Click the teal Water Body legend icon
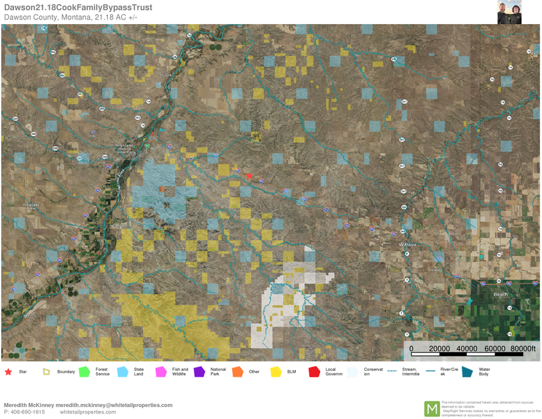542x419 pixels. point(466,371)
